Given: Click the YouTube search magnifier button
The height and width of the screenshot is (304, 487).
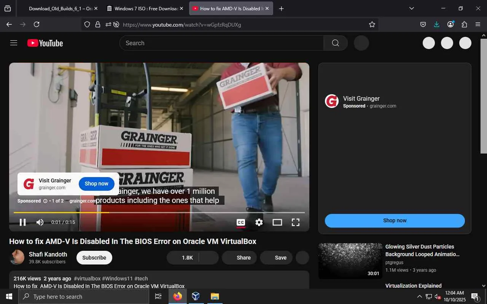Looking at the screenshot, I should [x=335, y=43].
